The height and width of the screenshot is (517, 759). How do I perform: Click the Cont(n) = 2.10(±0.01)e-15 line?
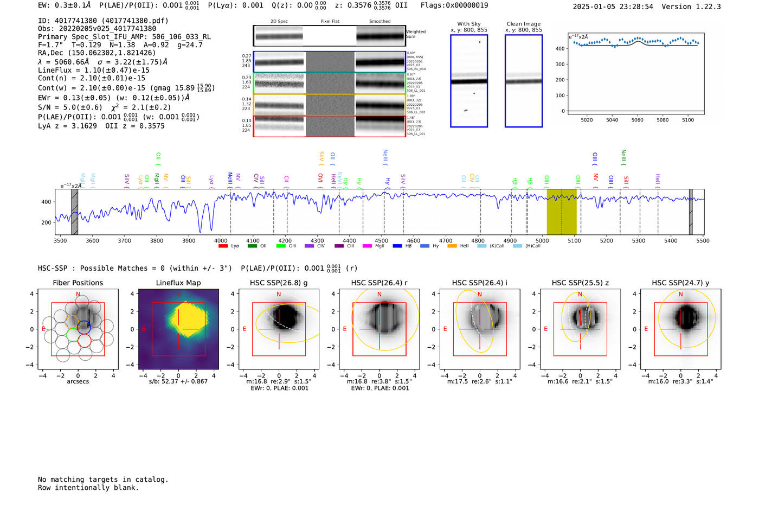pyautogui.click(x=92, y=78)
